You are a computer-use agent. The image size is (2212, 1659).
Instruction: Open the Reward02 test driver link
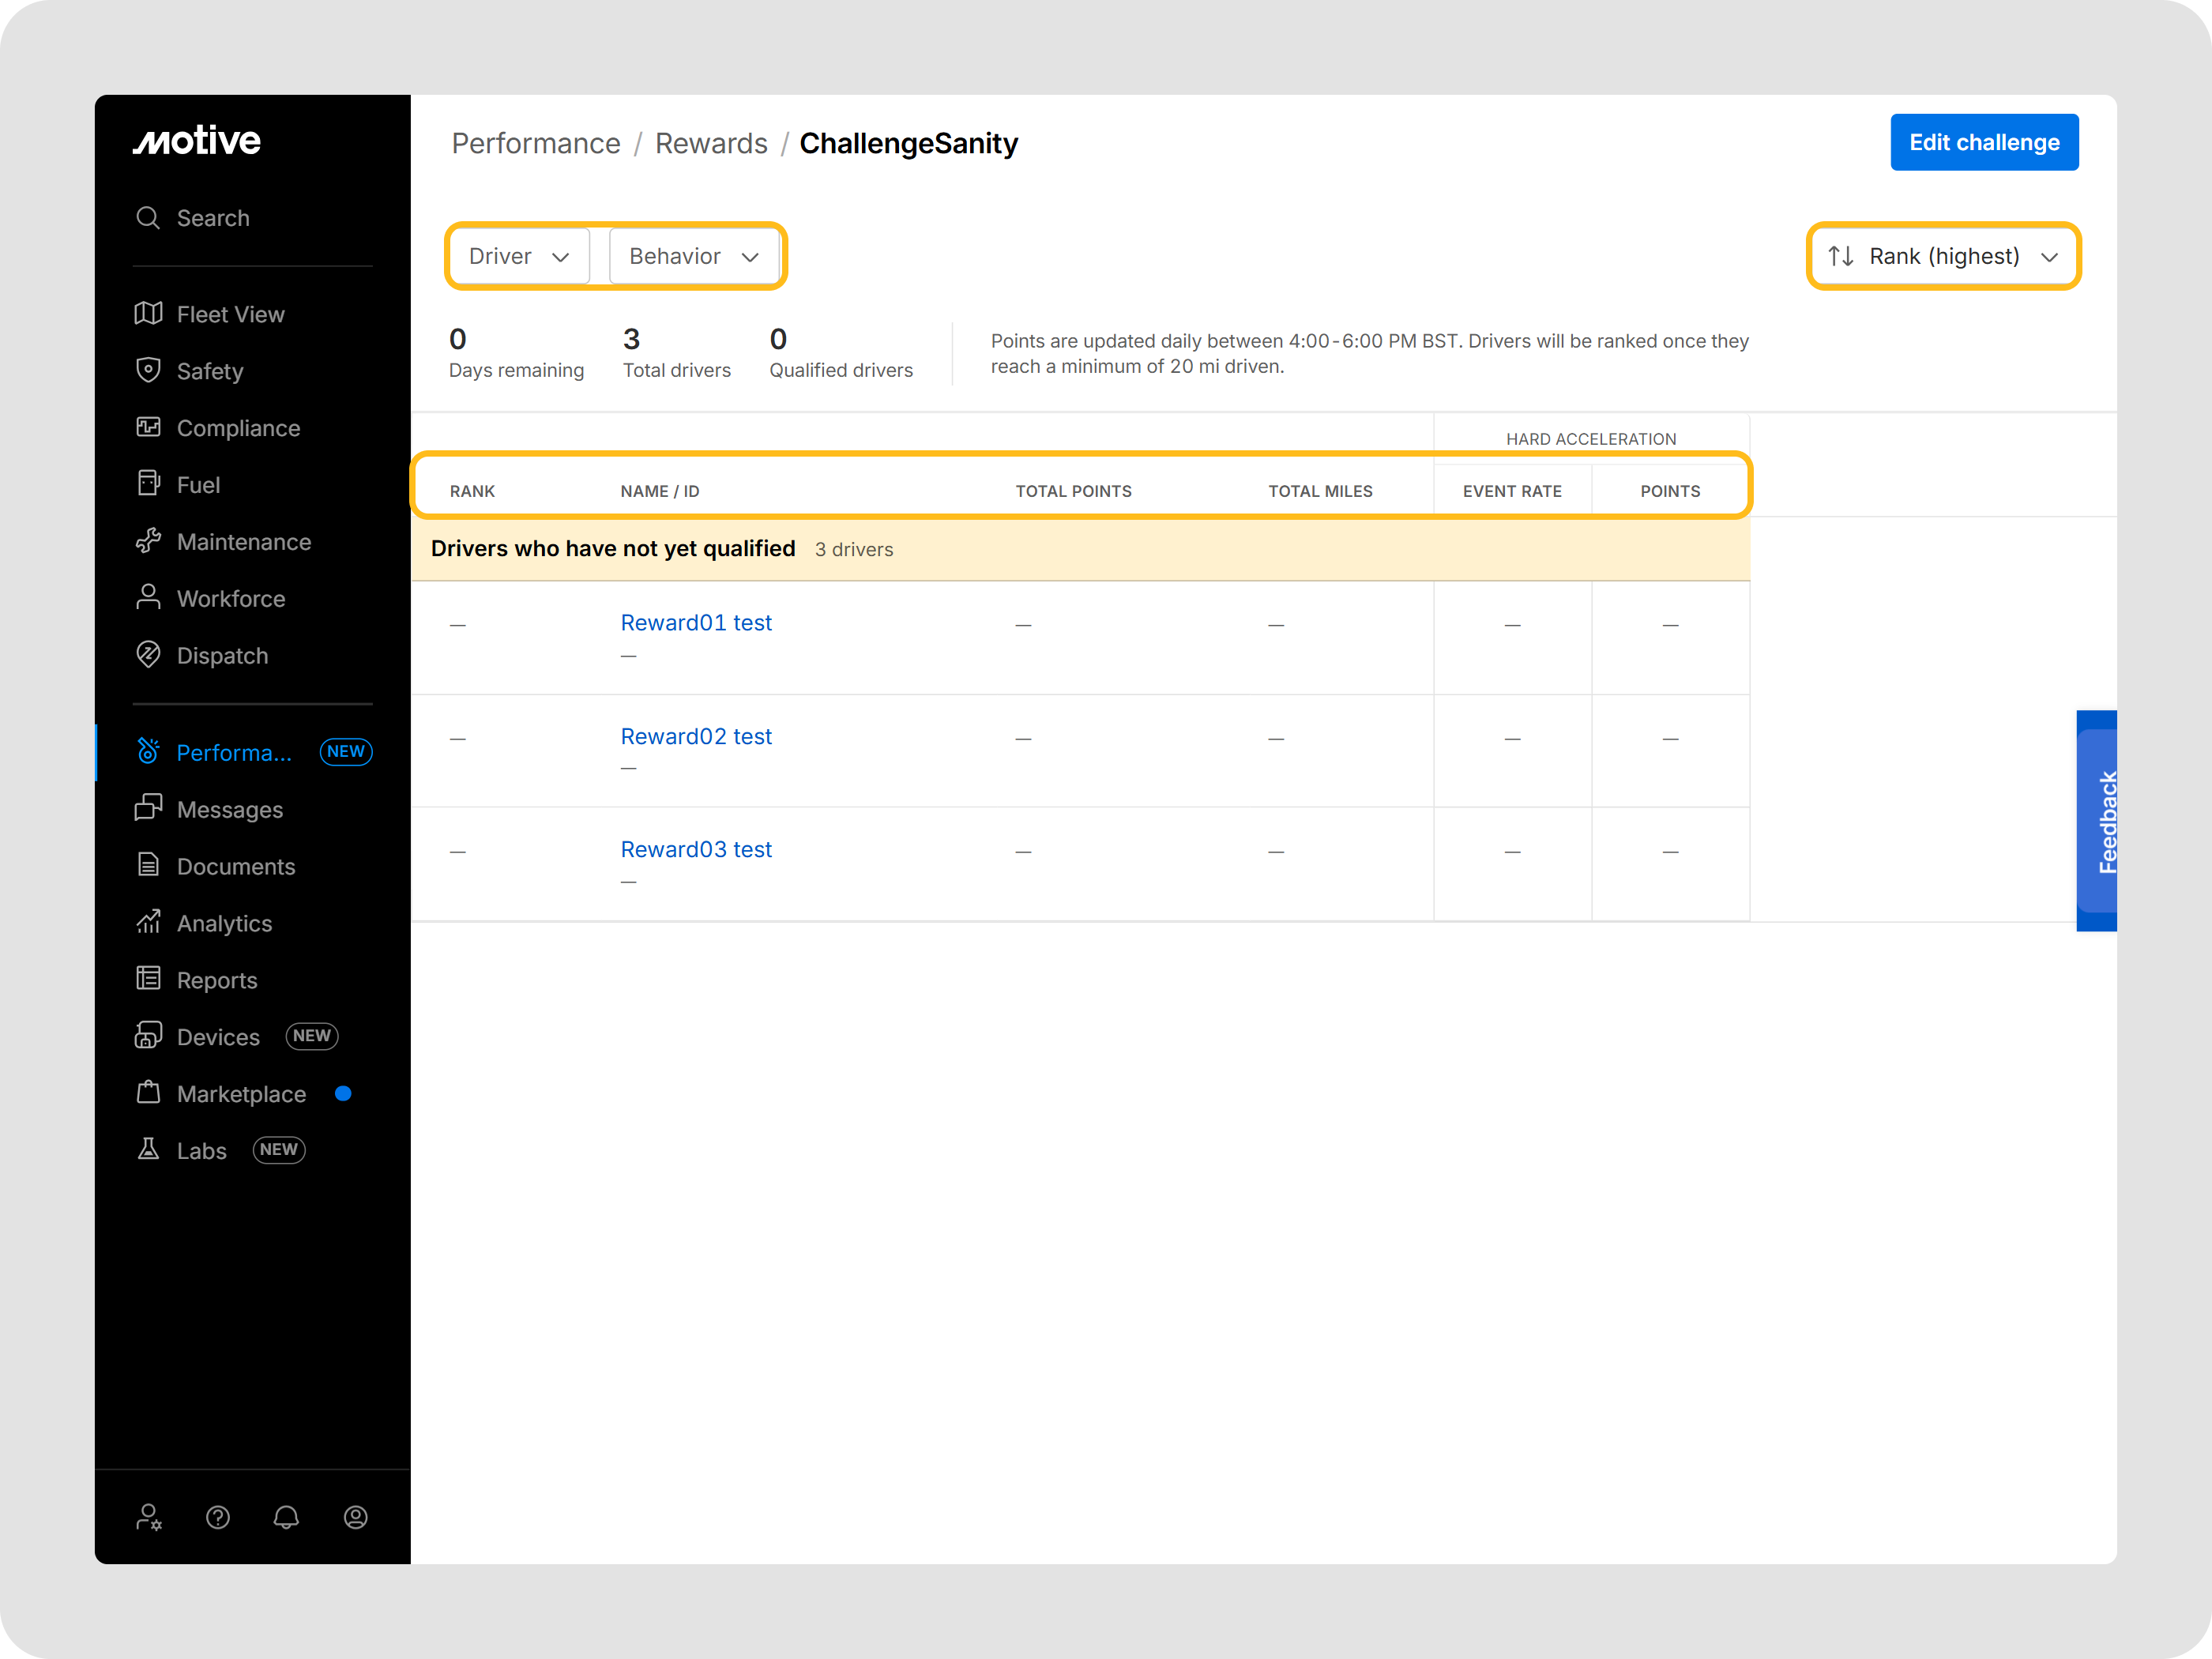click(x=696, y=736)
